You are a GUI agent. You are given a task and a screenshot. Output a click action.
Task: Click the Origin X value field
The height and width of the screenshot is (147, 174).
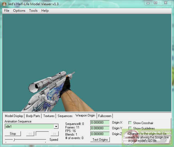pos(100,122)
